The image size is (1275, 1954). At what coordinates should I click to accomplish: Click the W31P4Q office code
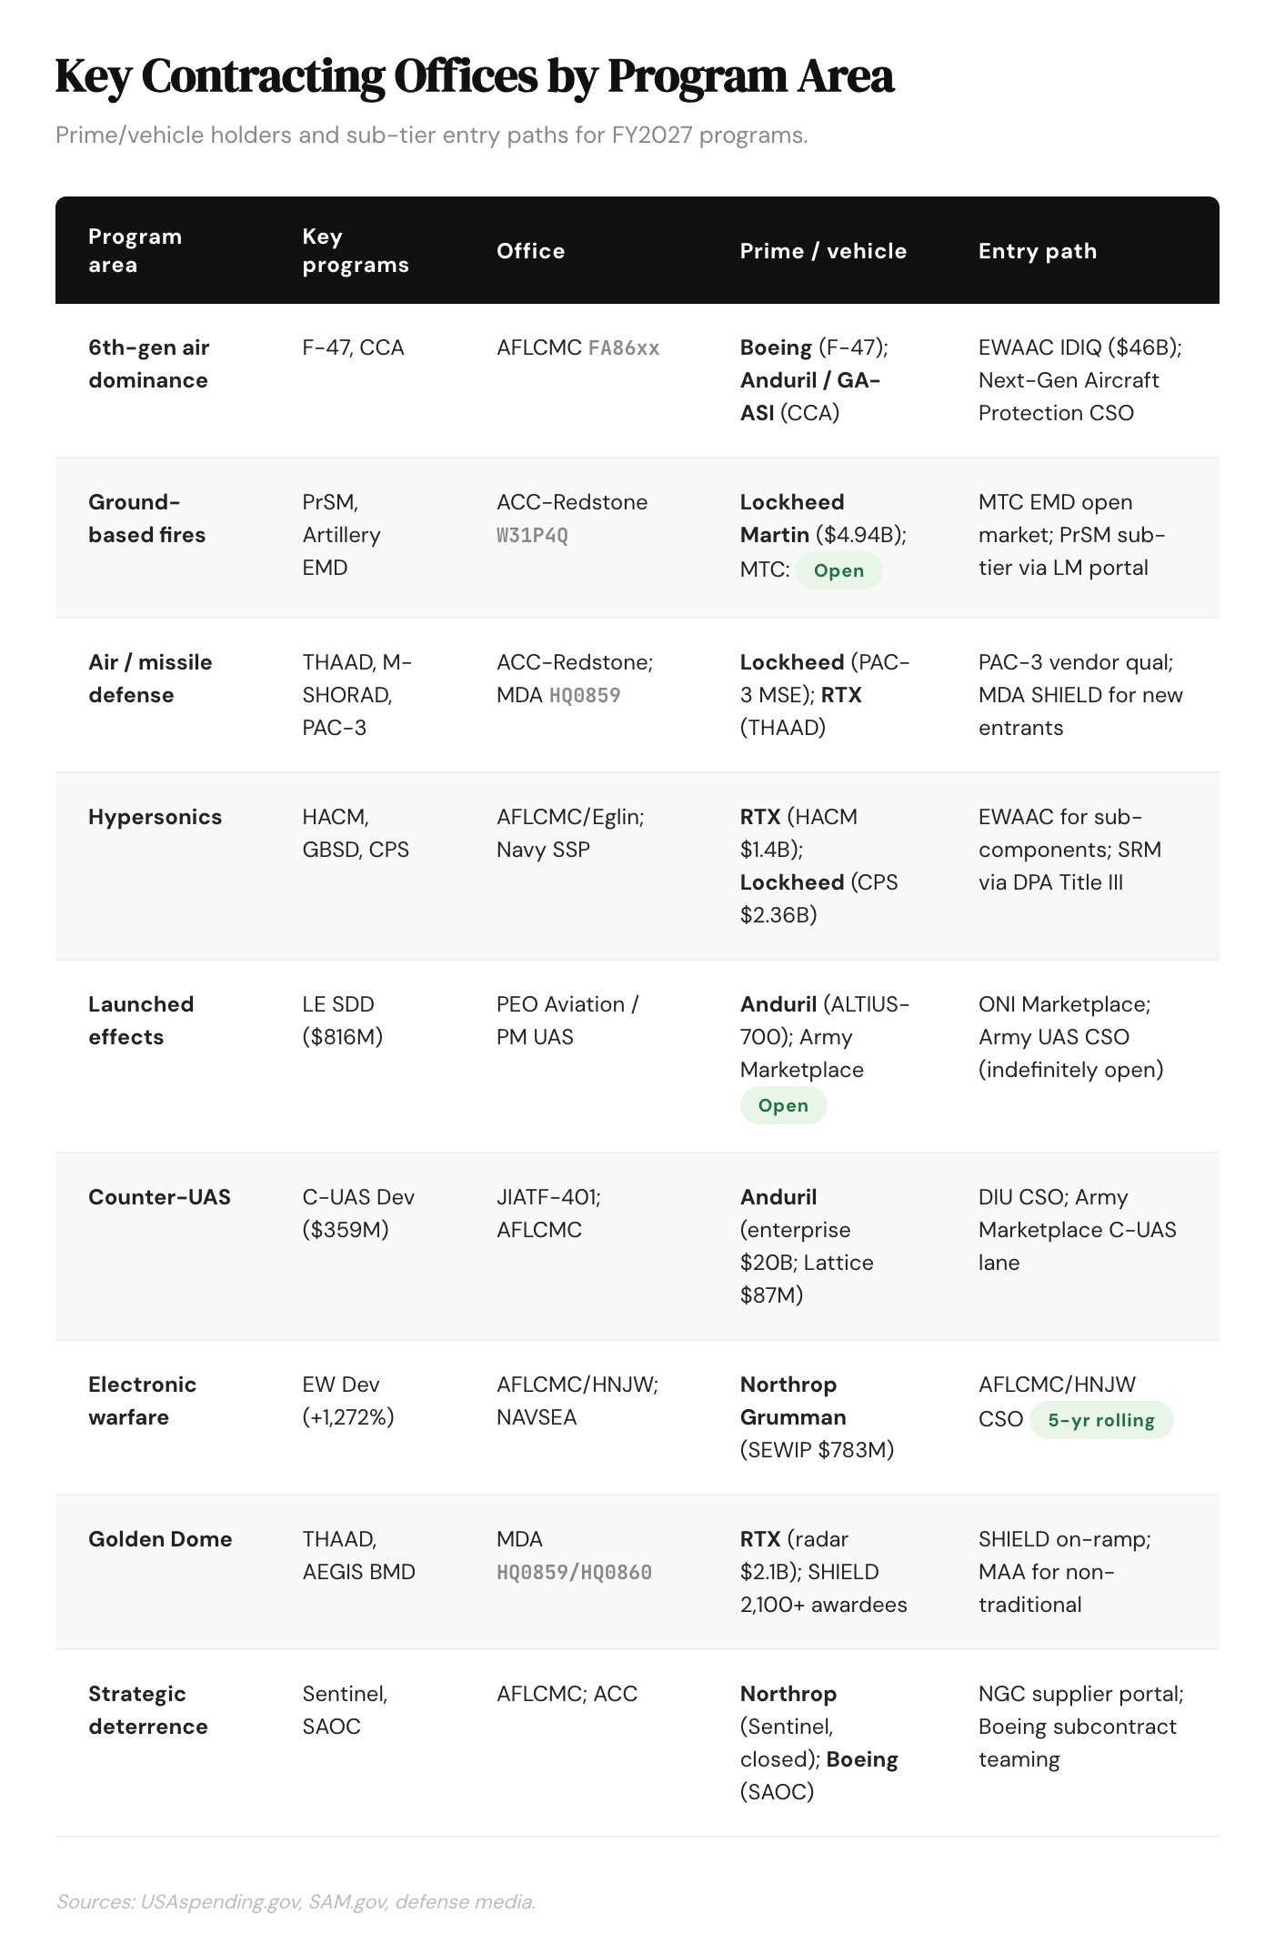coord(532,535)
